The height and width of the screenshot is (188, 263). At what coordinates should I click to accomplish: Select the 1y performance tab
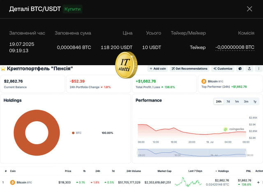coord(255,102)
